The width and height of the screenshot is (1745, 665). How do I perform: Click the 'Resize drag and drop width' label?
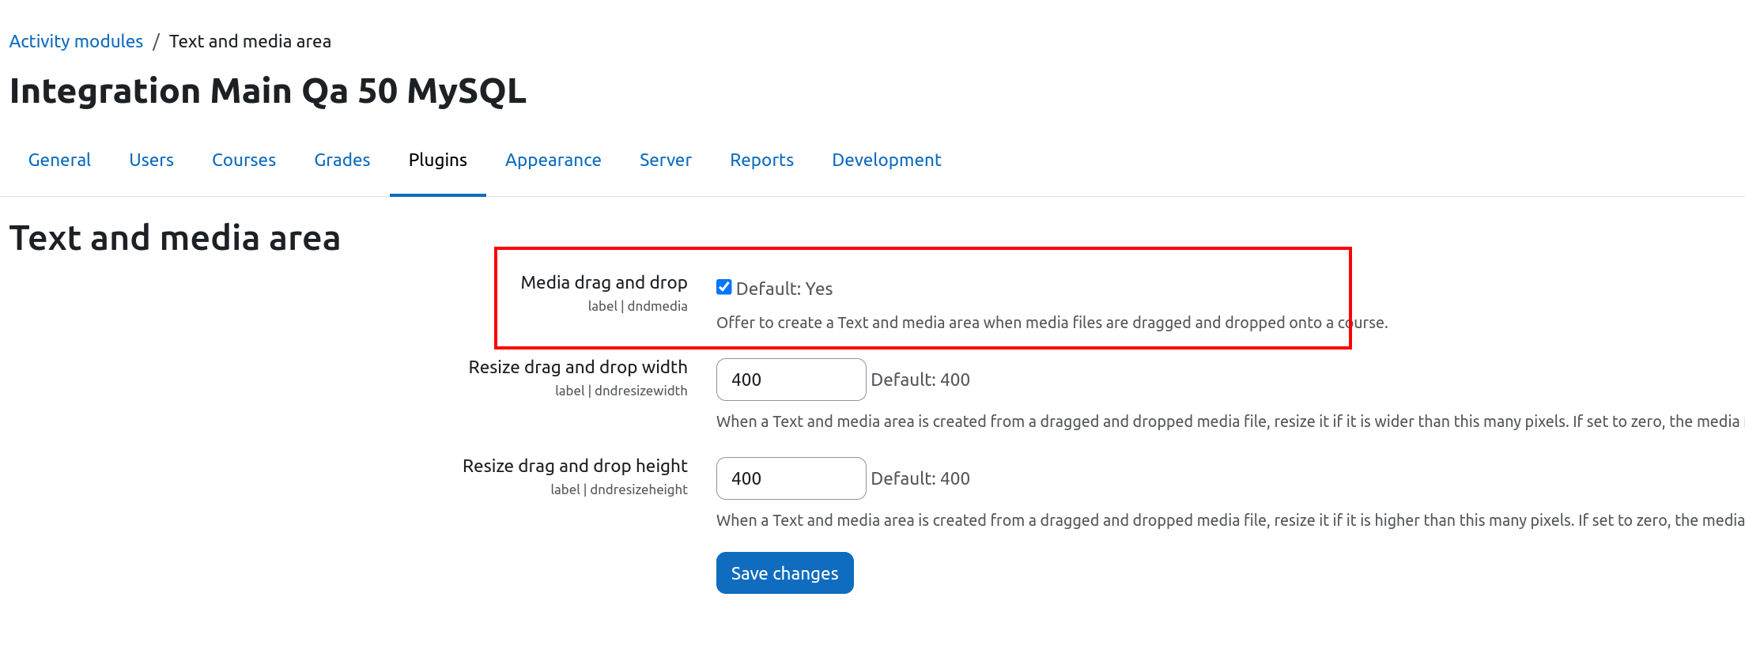(x=577, y=367)
